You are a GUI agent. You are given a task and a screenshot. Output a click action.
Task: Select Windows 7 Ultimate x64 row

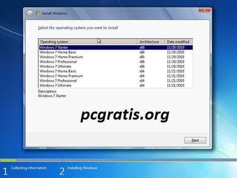pyautogui.click(x=116, y=85)
